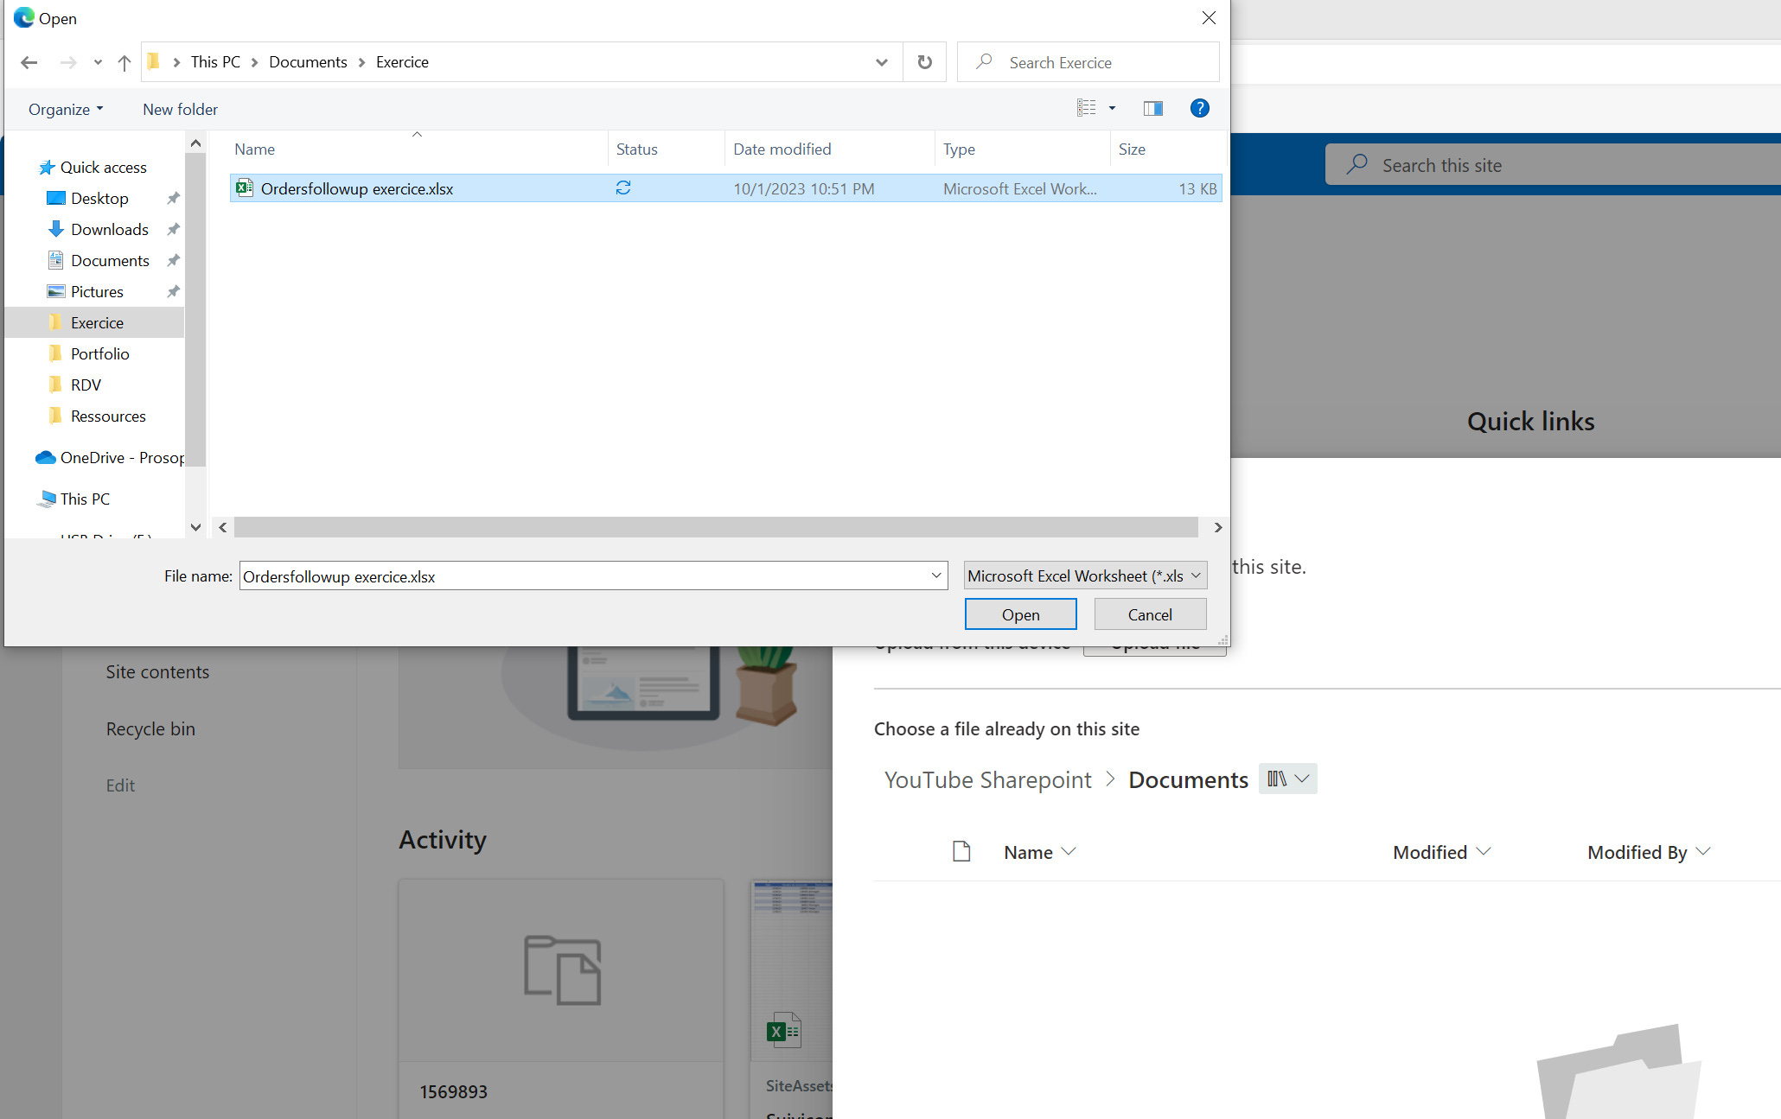Open the recent locations dropdown arrow
This screenshot has width=1781, height=1119.
98,62
